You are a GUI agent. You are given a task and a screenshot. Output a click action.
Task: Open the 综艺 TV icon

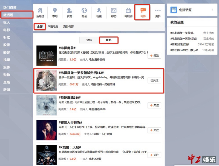coord(114,11)
